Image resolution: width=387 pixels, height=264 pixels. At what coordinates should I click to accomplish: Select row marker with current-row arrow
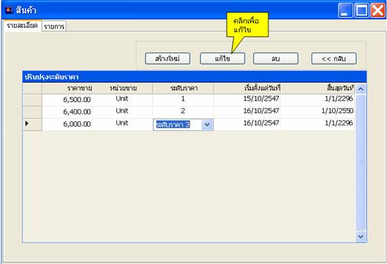32,124
